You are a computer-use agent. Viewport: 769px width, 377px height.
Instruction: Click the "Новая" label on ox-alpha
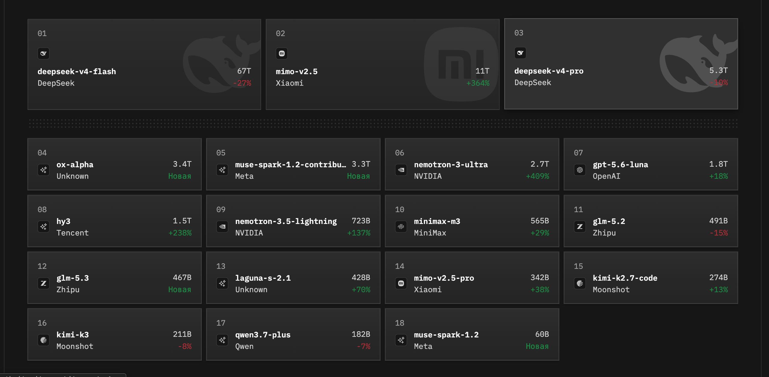coord(180,176)
